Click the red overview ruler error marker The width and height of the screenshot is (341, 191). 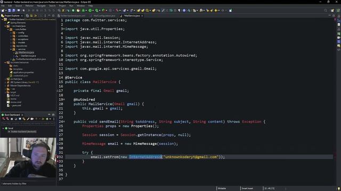click(335, 19)
